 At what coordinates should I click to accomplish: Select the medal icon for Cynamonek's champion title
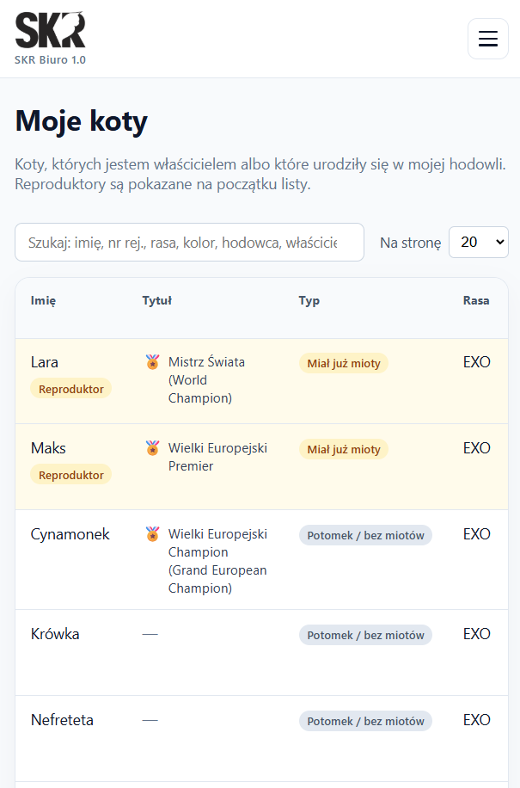point(152,534)
